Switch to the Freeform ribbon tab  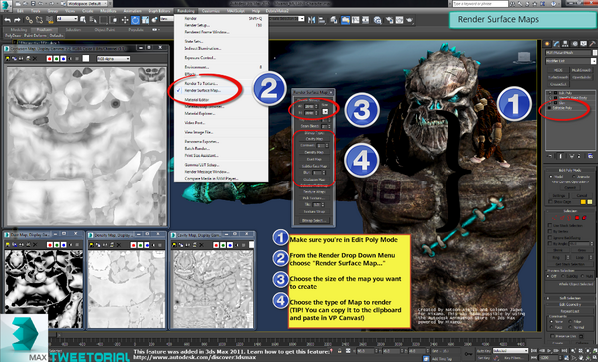pos(44,29)
